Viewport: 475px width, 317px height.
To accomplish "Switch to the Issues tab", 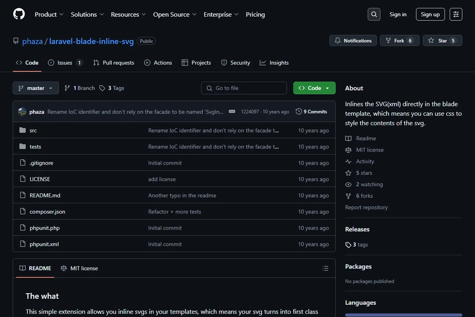I will [65, 63].
